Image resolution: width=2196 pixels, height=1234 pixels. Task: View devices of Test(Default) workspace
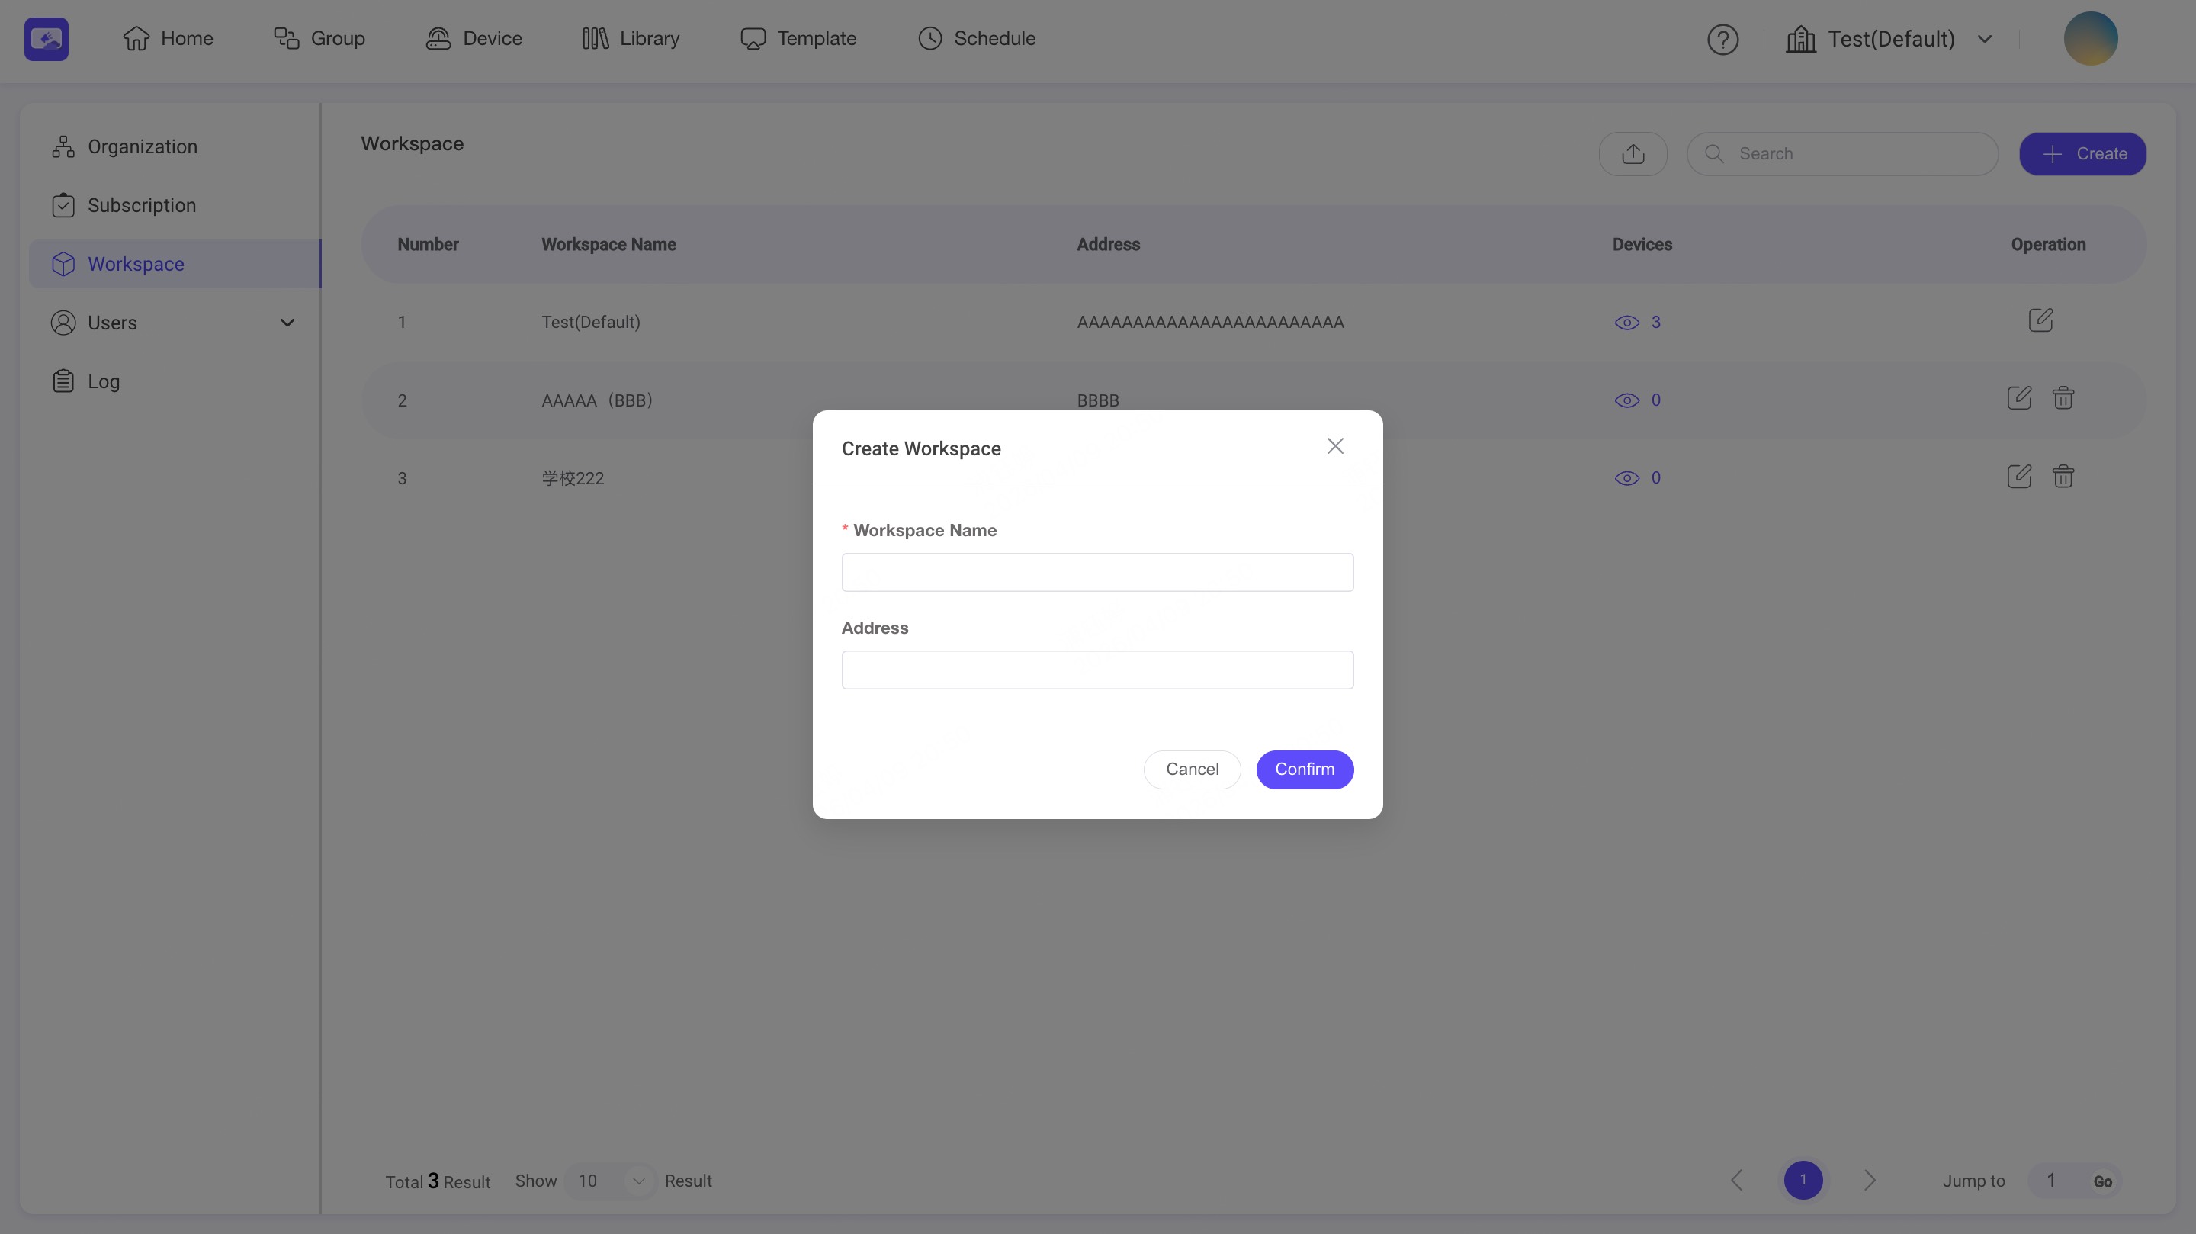pyautogui.click(x=1638, y=323)
